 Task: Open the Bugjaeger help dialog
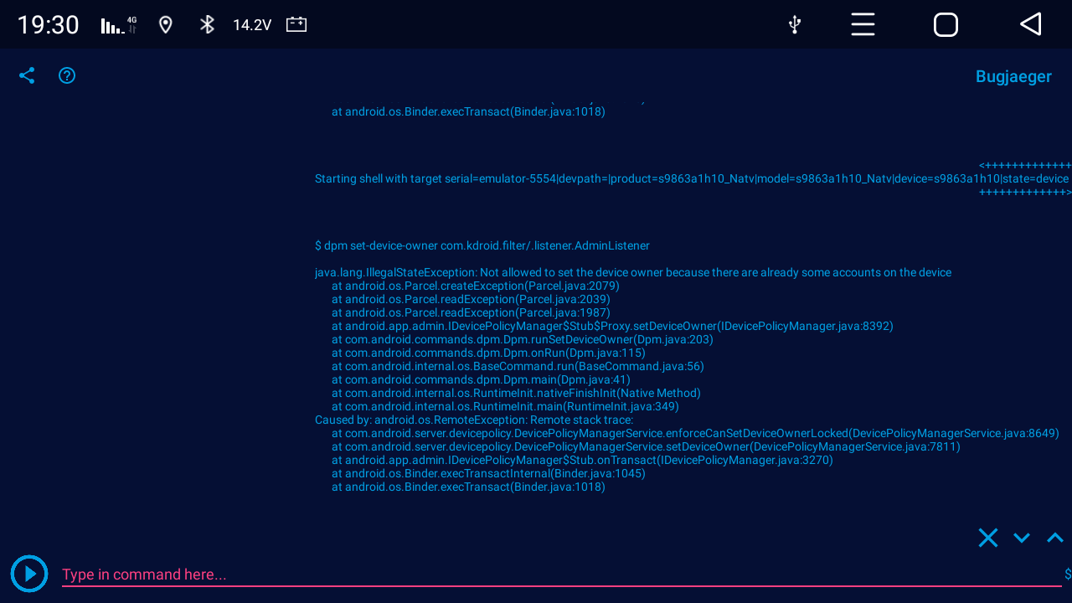pos(67,75)
